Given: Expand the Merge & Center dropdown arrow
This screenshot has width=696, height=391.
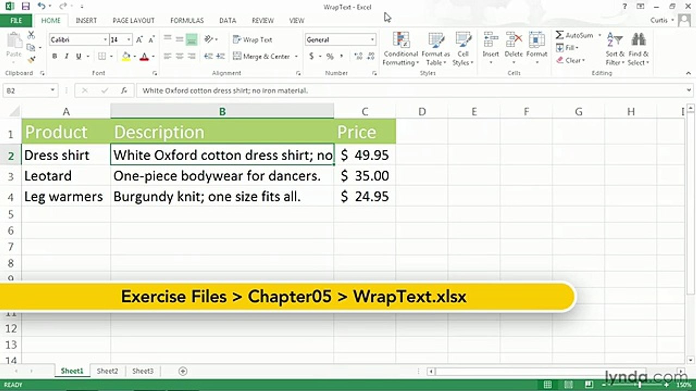Looking at the screenshot, I should [x=296, y=56].
